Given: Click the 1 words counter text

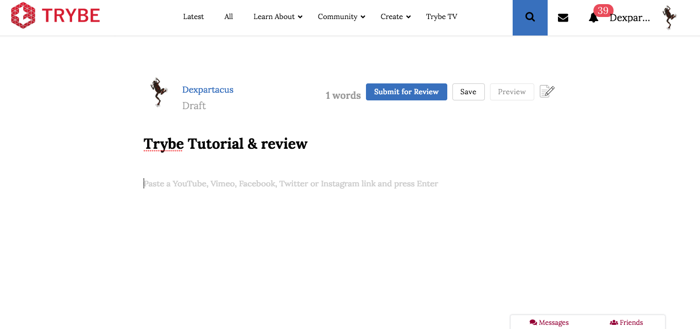Looking at the screenshot, I should [343, 95].
